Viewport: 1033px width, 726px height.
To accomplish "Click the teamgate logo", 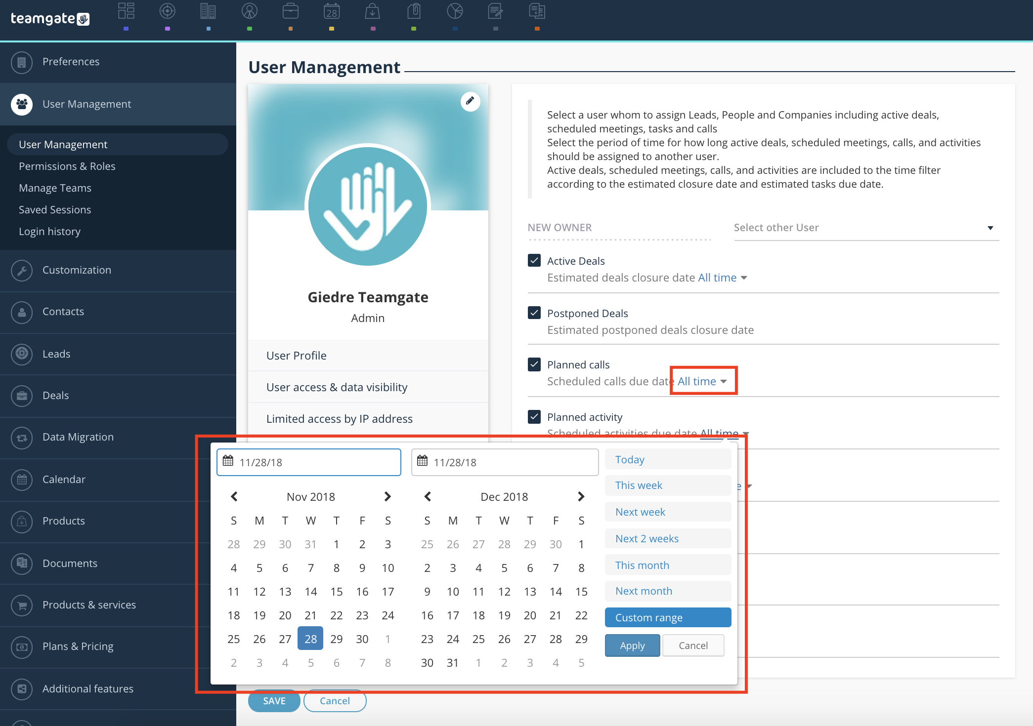I will coord(50,19).
